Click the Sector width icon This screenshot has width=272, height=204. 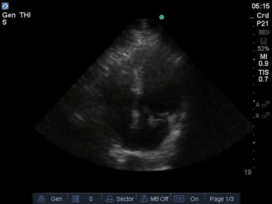coord(110,199)
